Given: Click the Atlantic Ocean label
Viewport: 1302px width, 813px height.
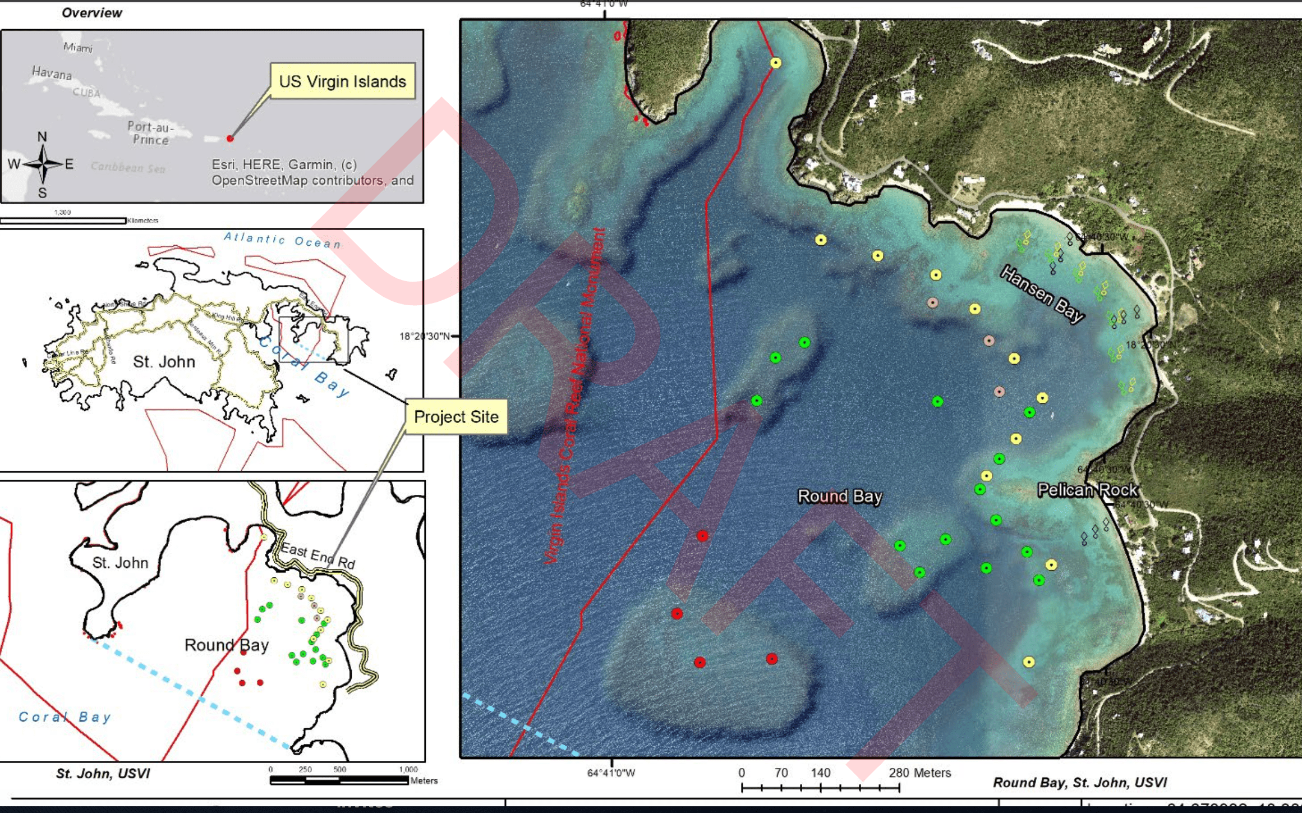Looking at the screenshot, I should [282, 240].
